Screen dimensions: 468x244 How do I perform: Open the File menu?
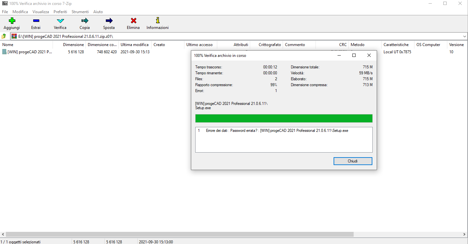click(5, 12)
